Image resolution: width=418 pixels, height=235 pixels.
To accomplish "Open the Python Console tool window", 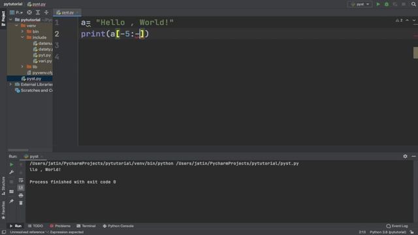I will [118, 226].
